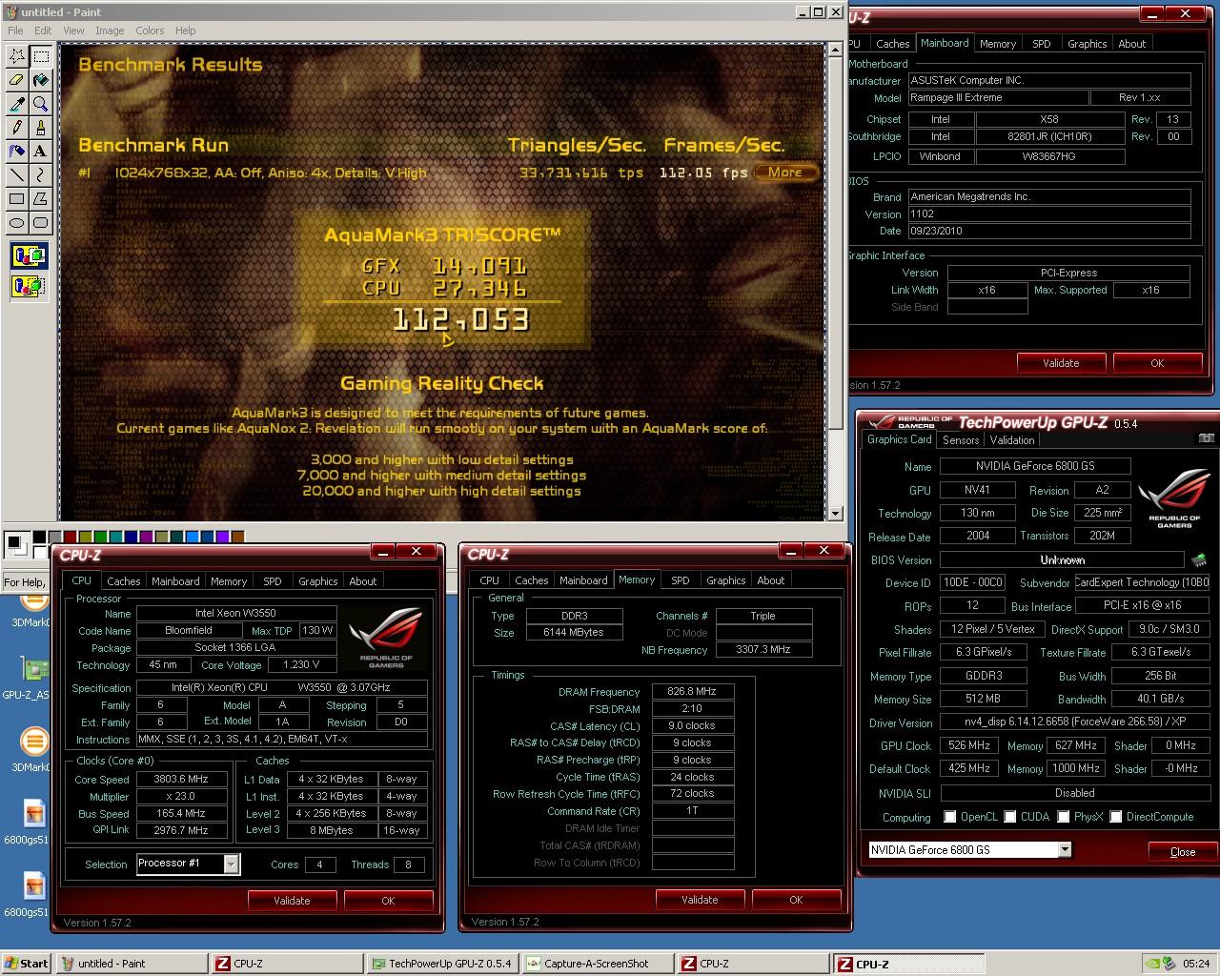Pick the green swatch in Paint palette
This screenshot has width=1220, height=976.
coord(101,538)
